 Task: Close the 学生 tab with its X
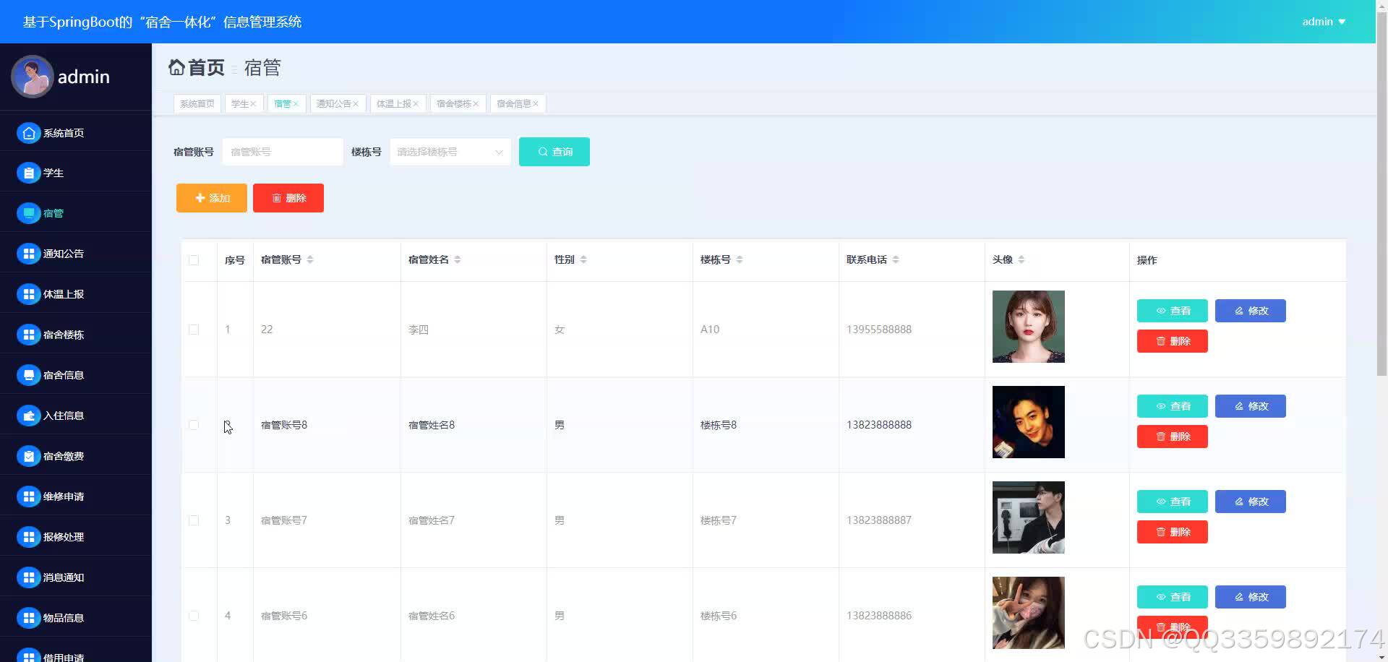pyautogui.click(x=253, y=104)
